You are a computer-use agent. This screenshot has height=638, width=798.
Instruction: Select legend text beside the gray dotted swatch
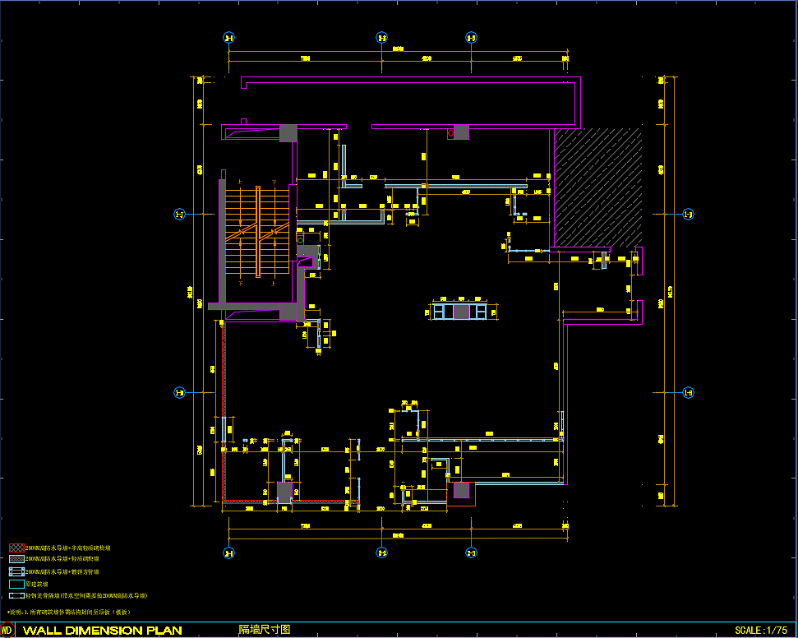click(x=62, y=559)
